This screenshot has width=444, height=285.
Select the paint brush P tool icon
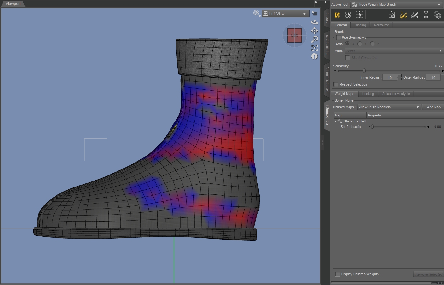pos(403,15)
